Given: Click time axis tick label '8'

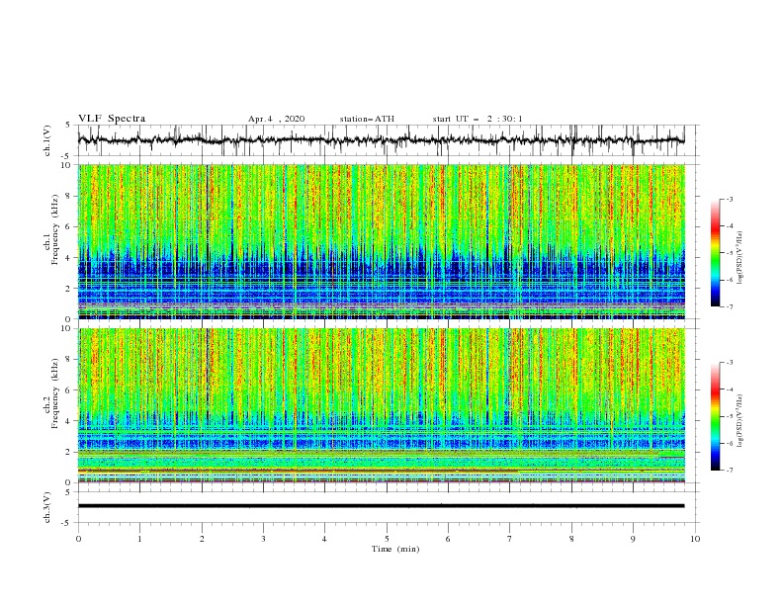Looking at the screenshot, I should coord(571,539).
